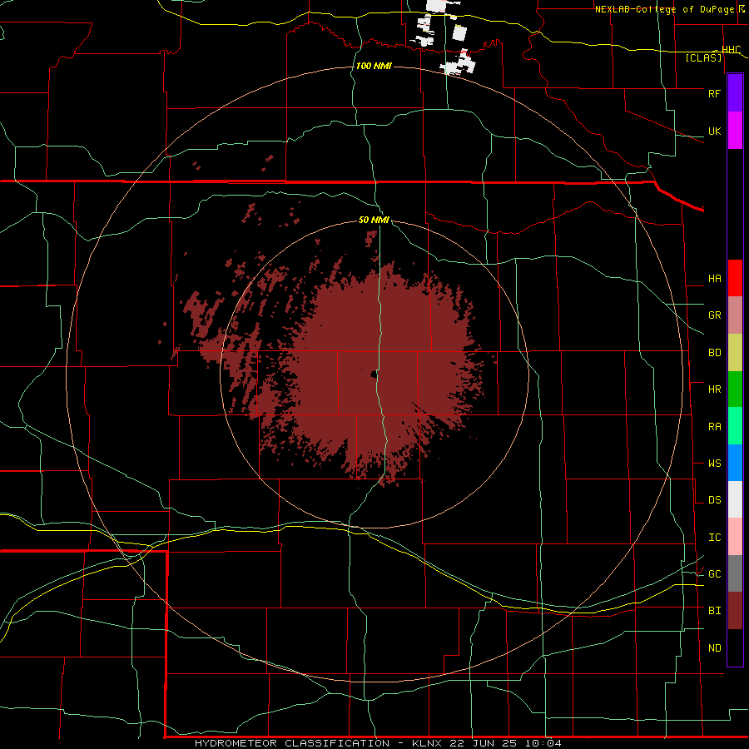Click the magenta UK color swatch

[735, 131]
